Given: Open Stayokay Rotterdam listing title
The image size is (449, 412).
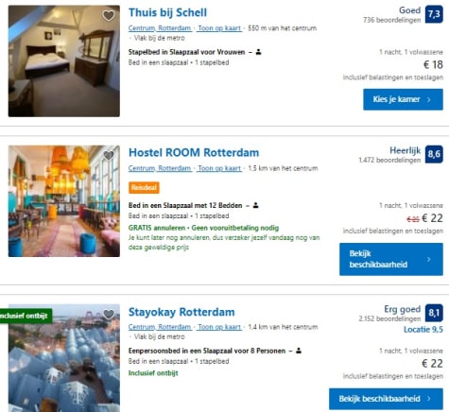Looking at the screenshot, I should pos(181,312).
